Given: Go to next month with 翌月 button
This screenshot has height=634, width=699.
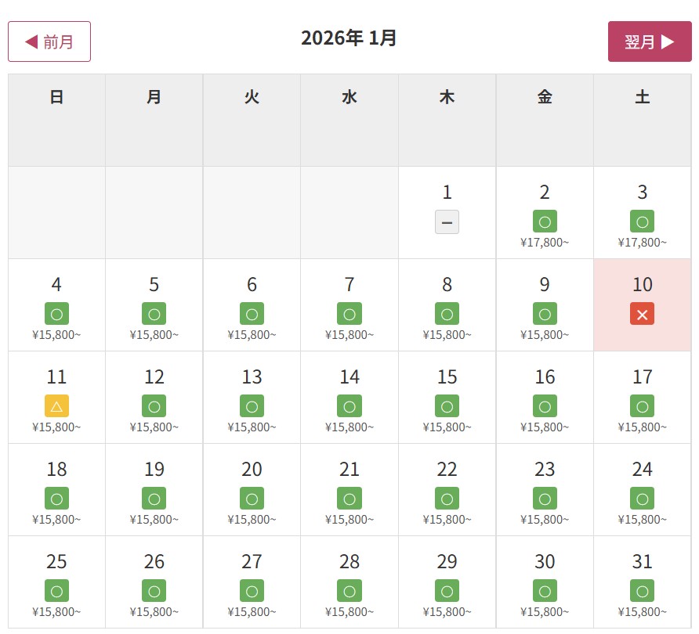Looking at the screenshot, I should tap(650, 41).
